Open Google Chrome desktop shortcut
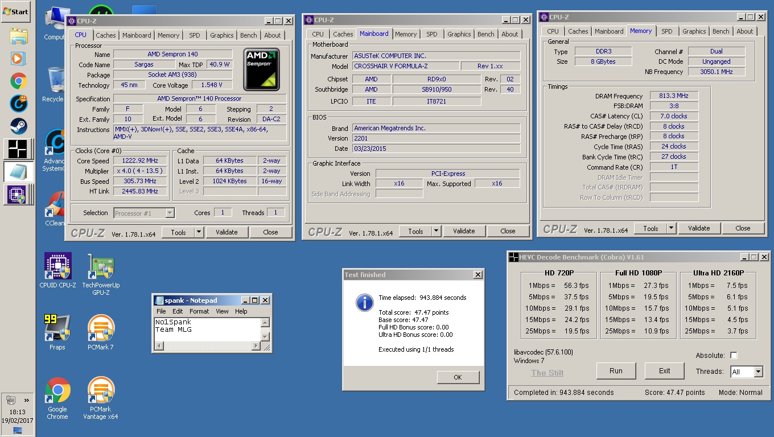Screen dimensions: 774x437 coord(57,399)
